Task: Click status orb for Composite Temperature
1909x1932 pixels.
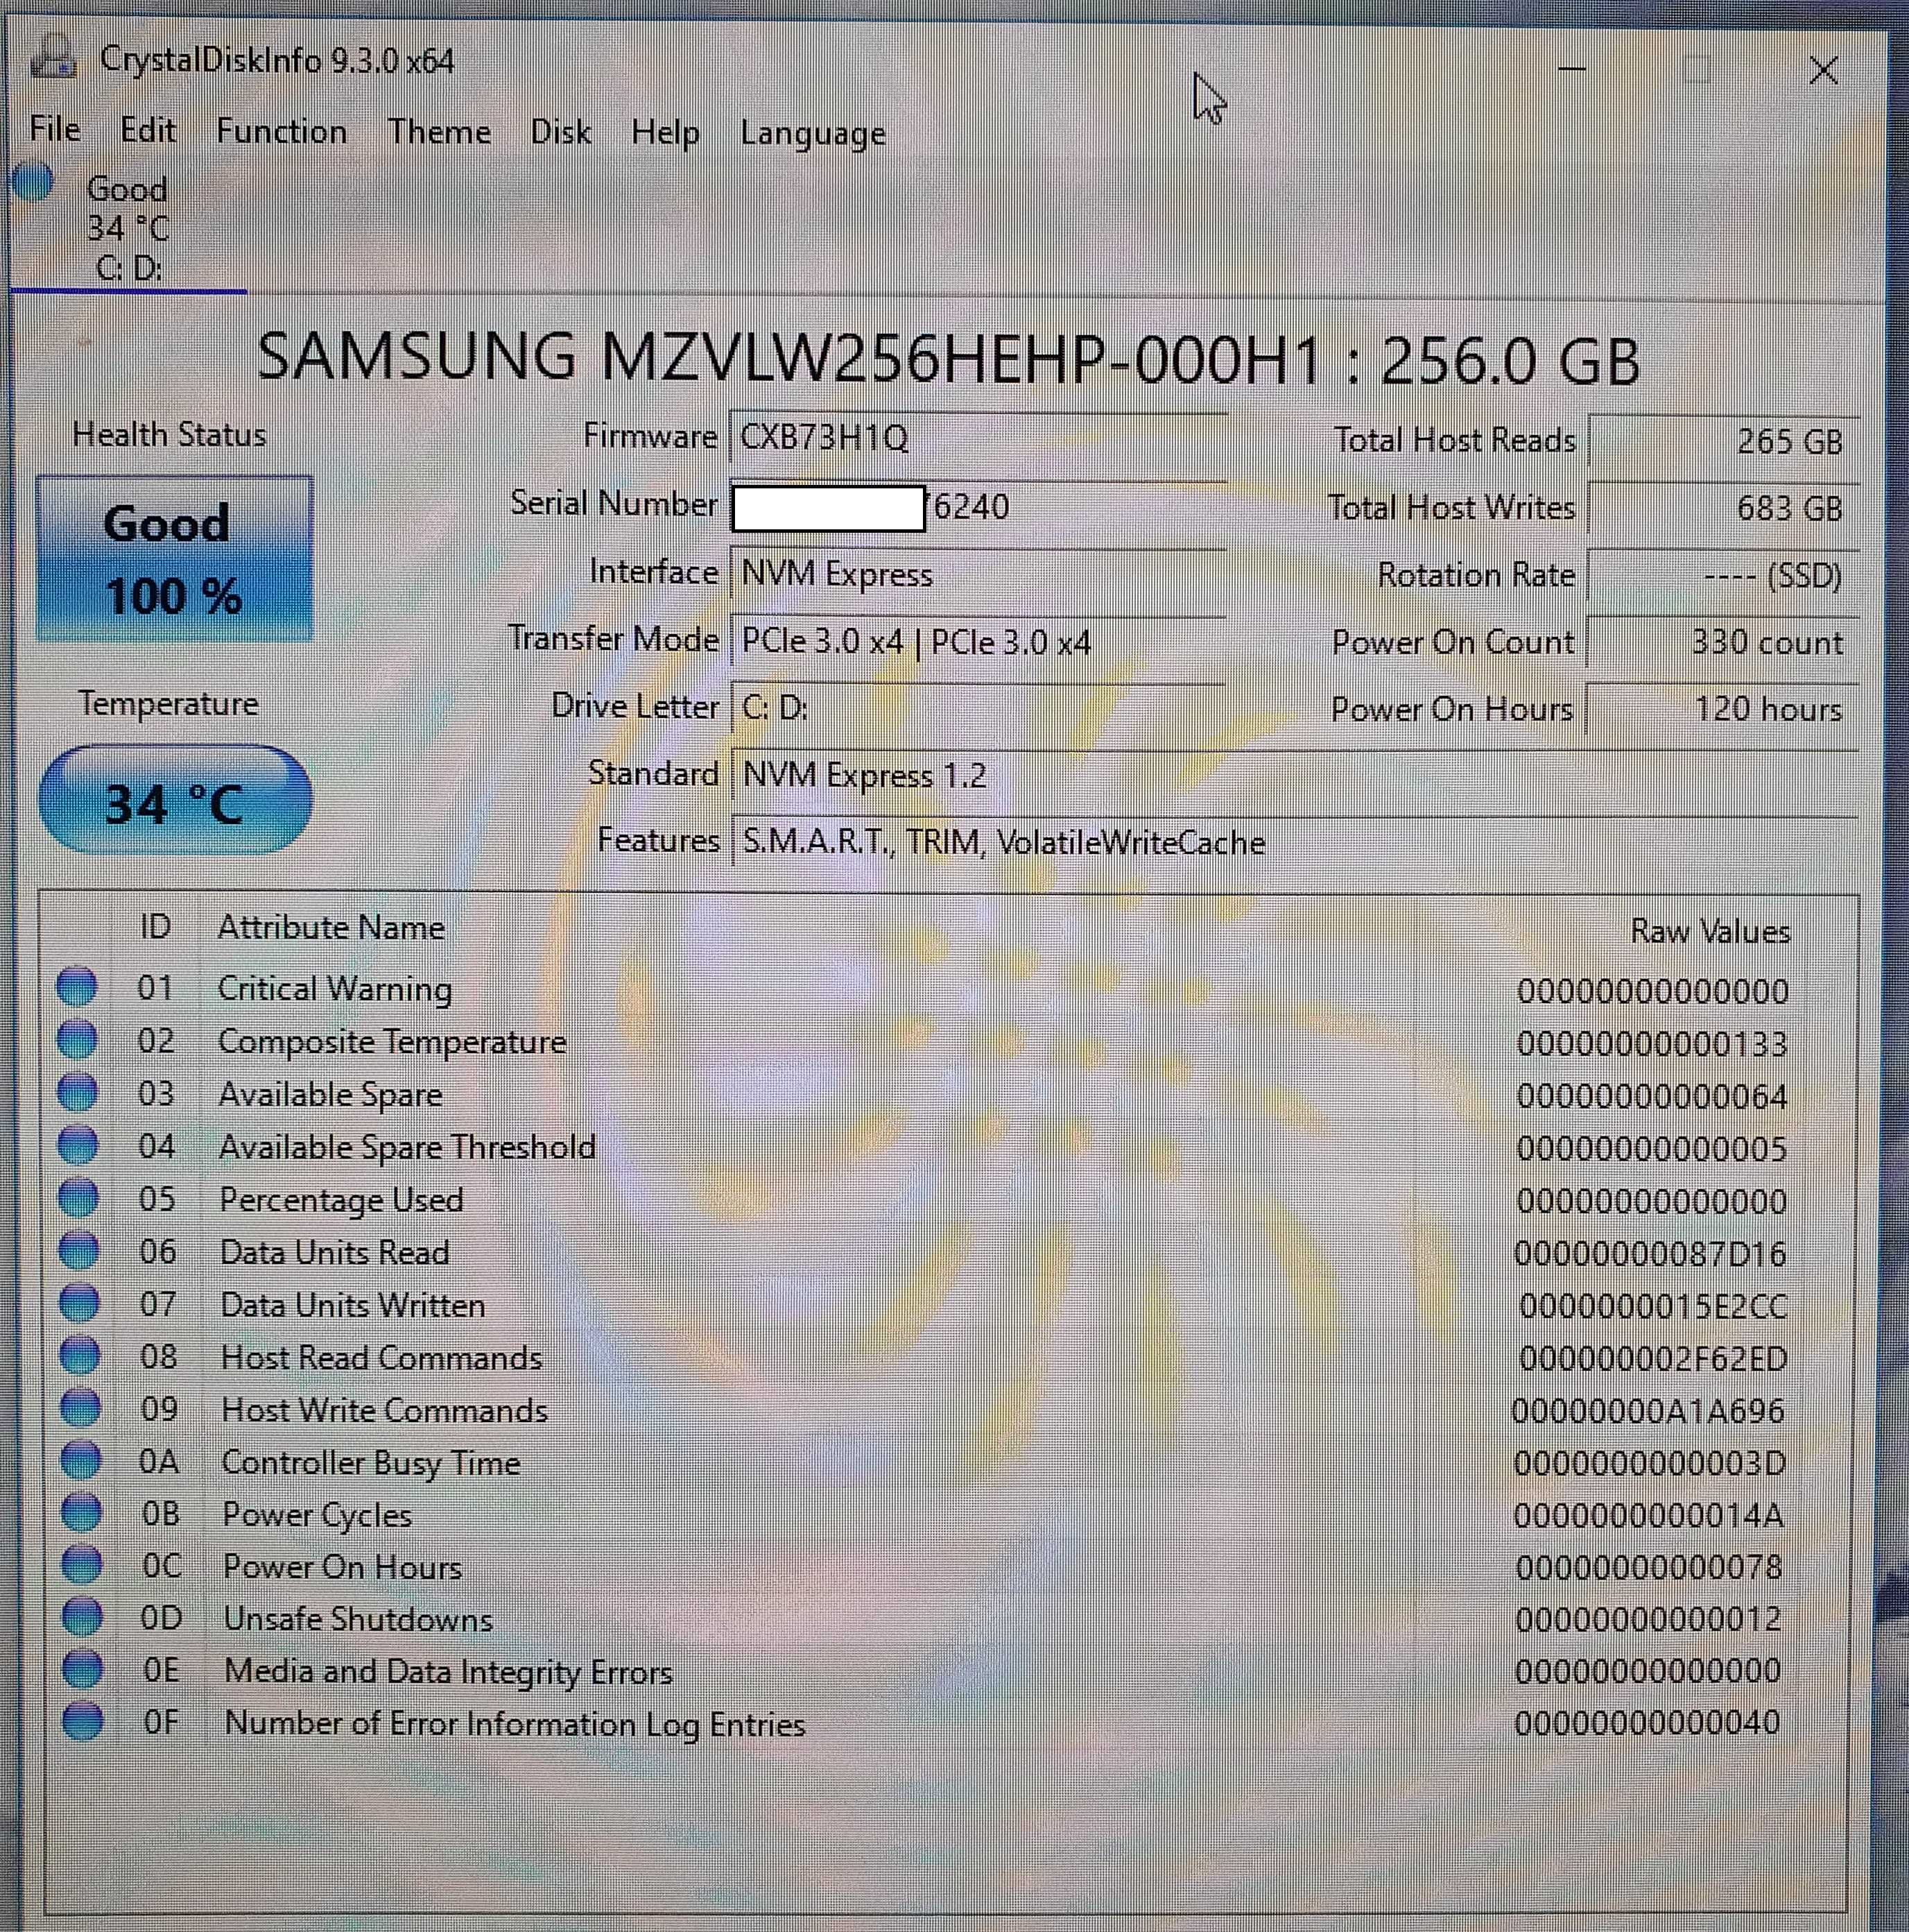Action: coord(77,1039)
